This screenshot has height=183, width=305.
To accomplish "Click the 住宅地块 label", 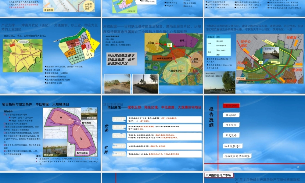I will [x=86, y=123].
